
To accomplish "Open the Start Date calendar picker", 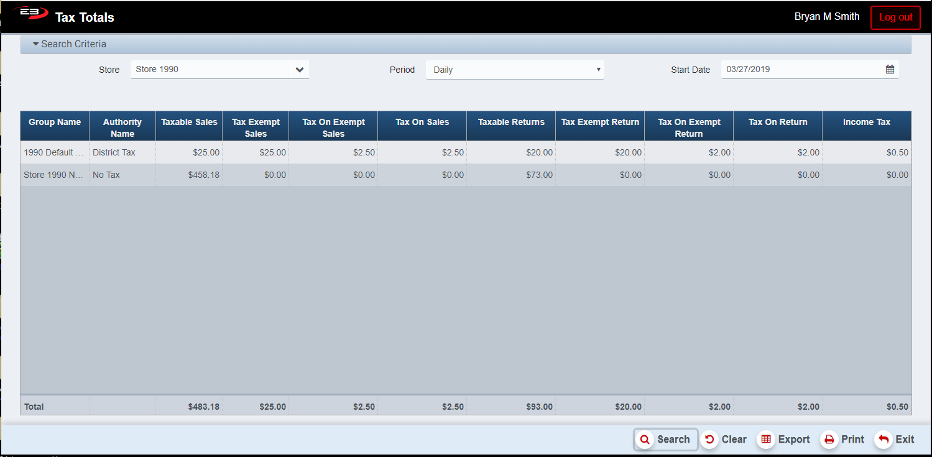I will pyautogui.click(x=890, y=70).
